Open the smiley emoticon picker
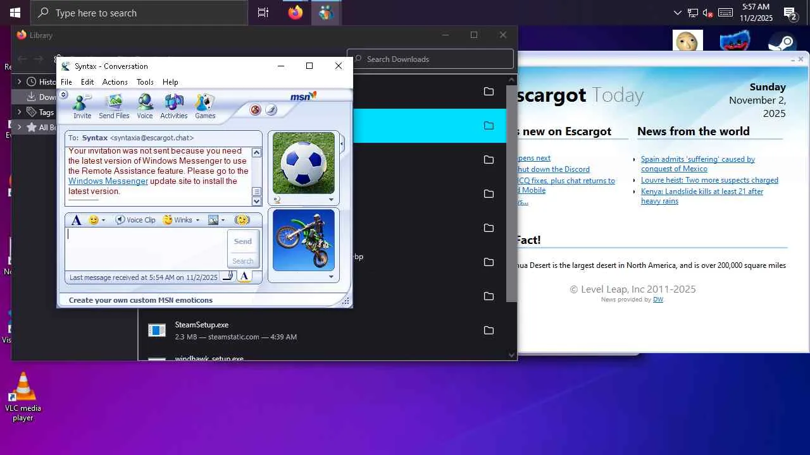Screen dimensions: 810x455 (94, 220)
